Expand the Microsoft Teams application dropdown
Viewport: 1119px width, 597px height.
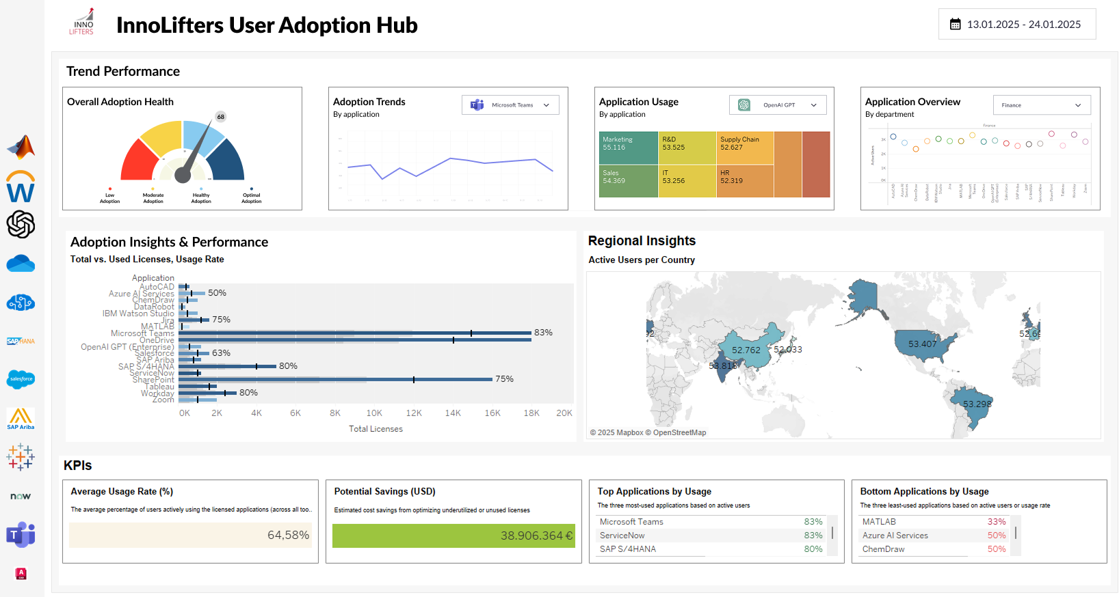[510, 105]
